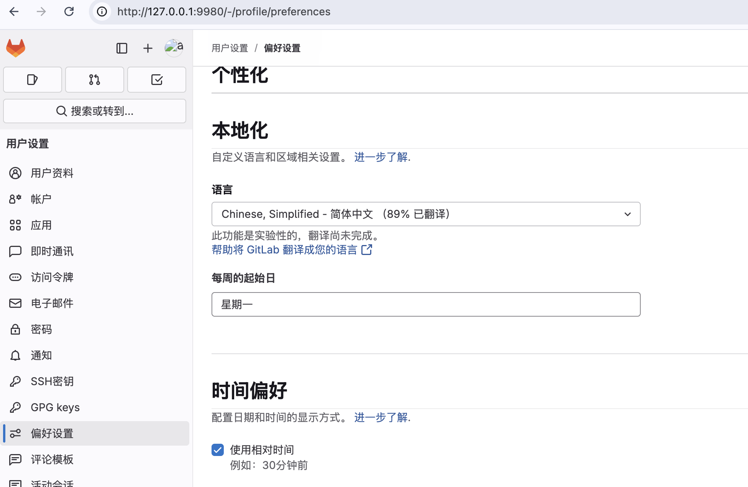Select 偏好设置 in the sidebar
Viewport: 748px width, 487px height.
pos(52,433)
